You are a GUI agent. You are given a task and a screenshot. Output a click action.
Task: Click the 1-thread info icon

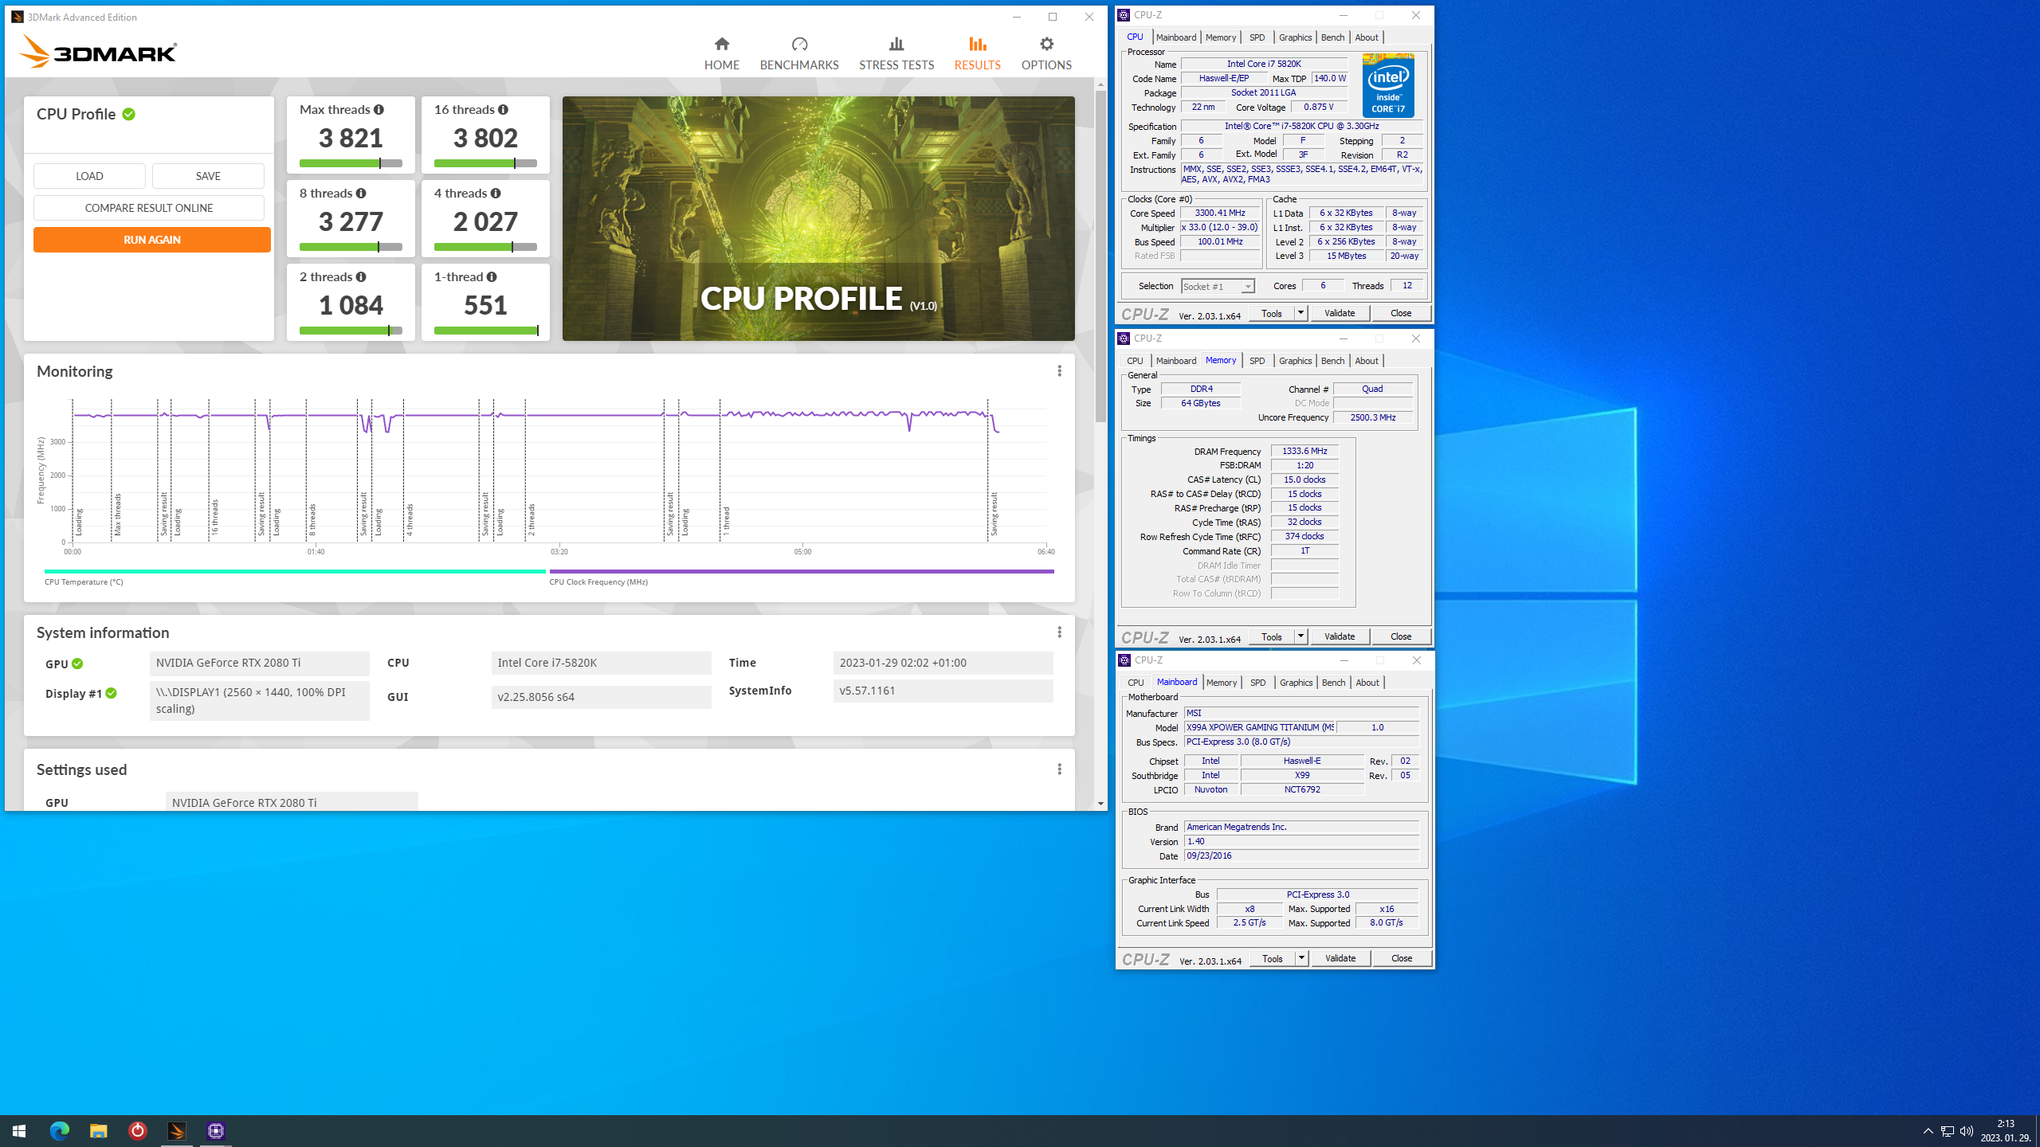pos(492,277)
